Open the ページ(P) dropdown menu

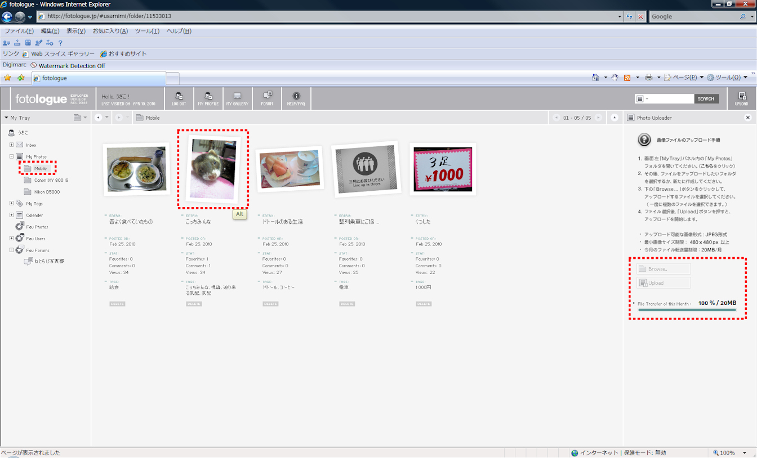[x=684, y=78]
